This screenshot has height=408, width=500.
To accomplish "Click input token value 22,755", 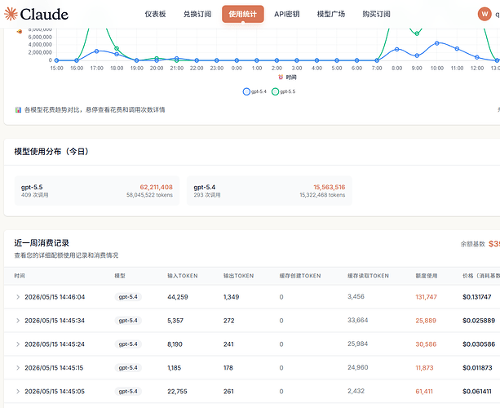I will 177,392.
